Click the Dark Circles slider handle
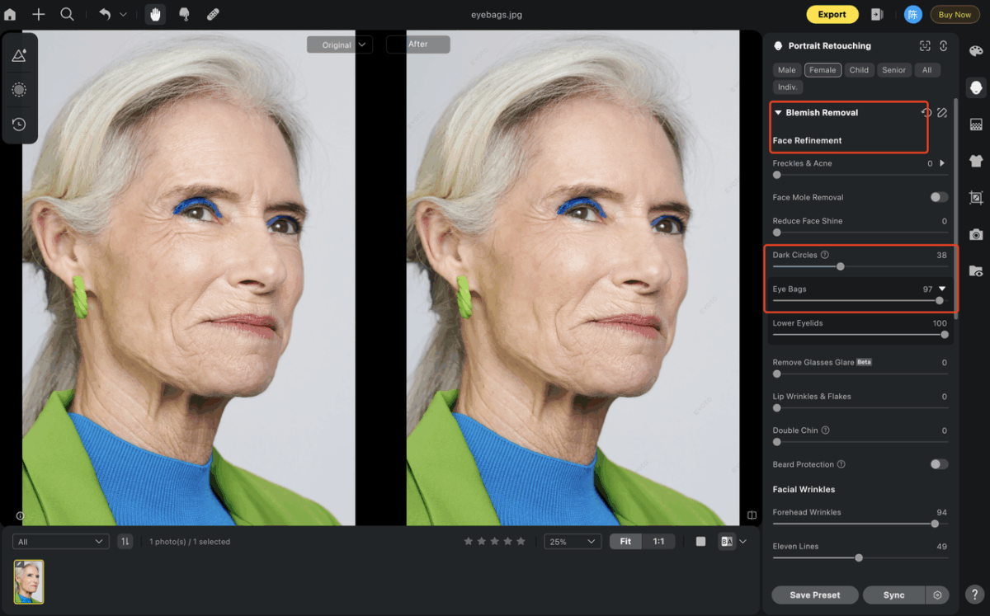Image resolution: width=990 pixels, height=616 pixels. tap(841, 266)
